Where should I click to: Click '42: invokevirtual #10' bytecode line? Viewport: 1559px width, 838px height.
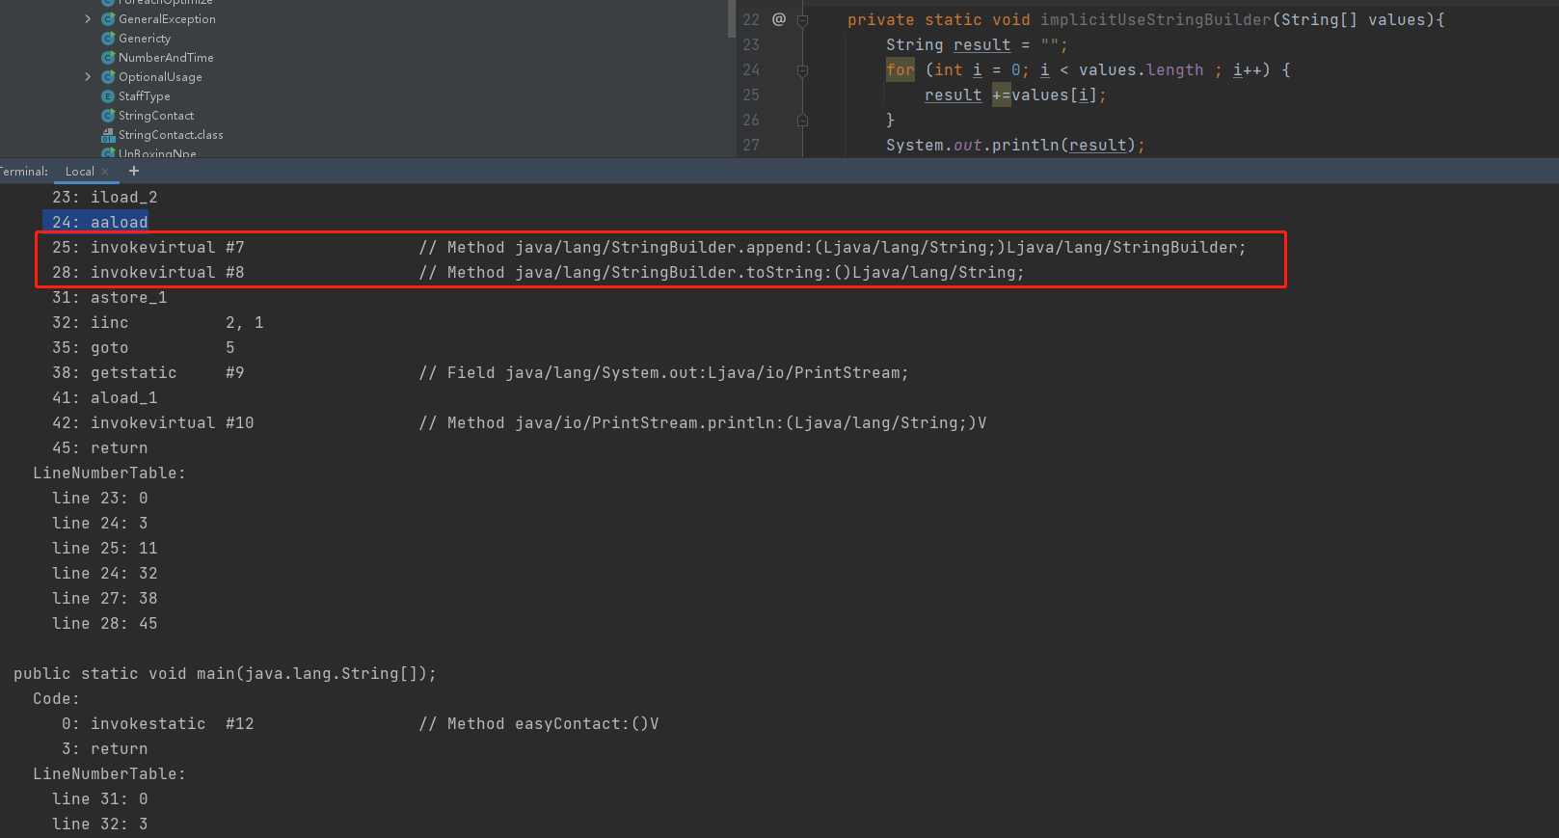point(153,423)
